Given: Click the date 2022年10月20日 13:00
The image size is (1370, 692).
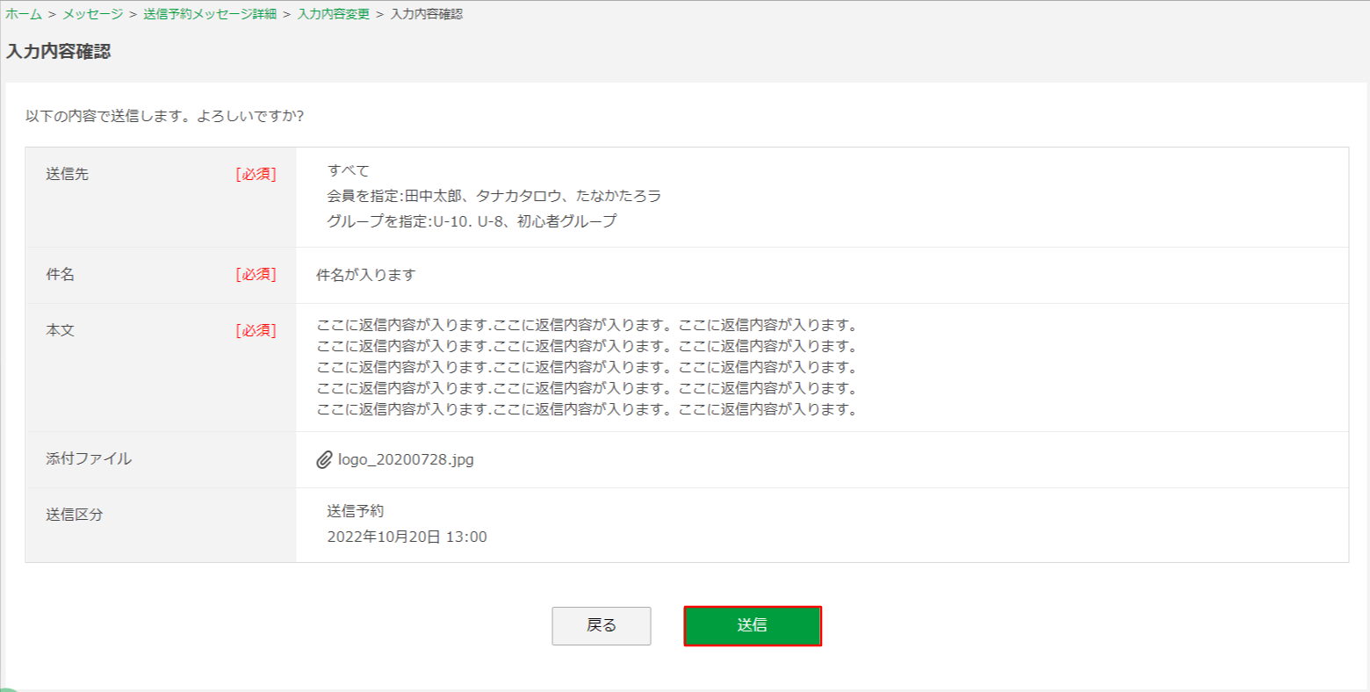Looking at the screenshot, I should pos(407,537).
